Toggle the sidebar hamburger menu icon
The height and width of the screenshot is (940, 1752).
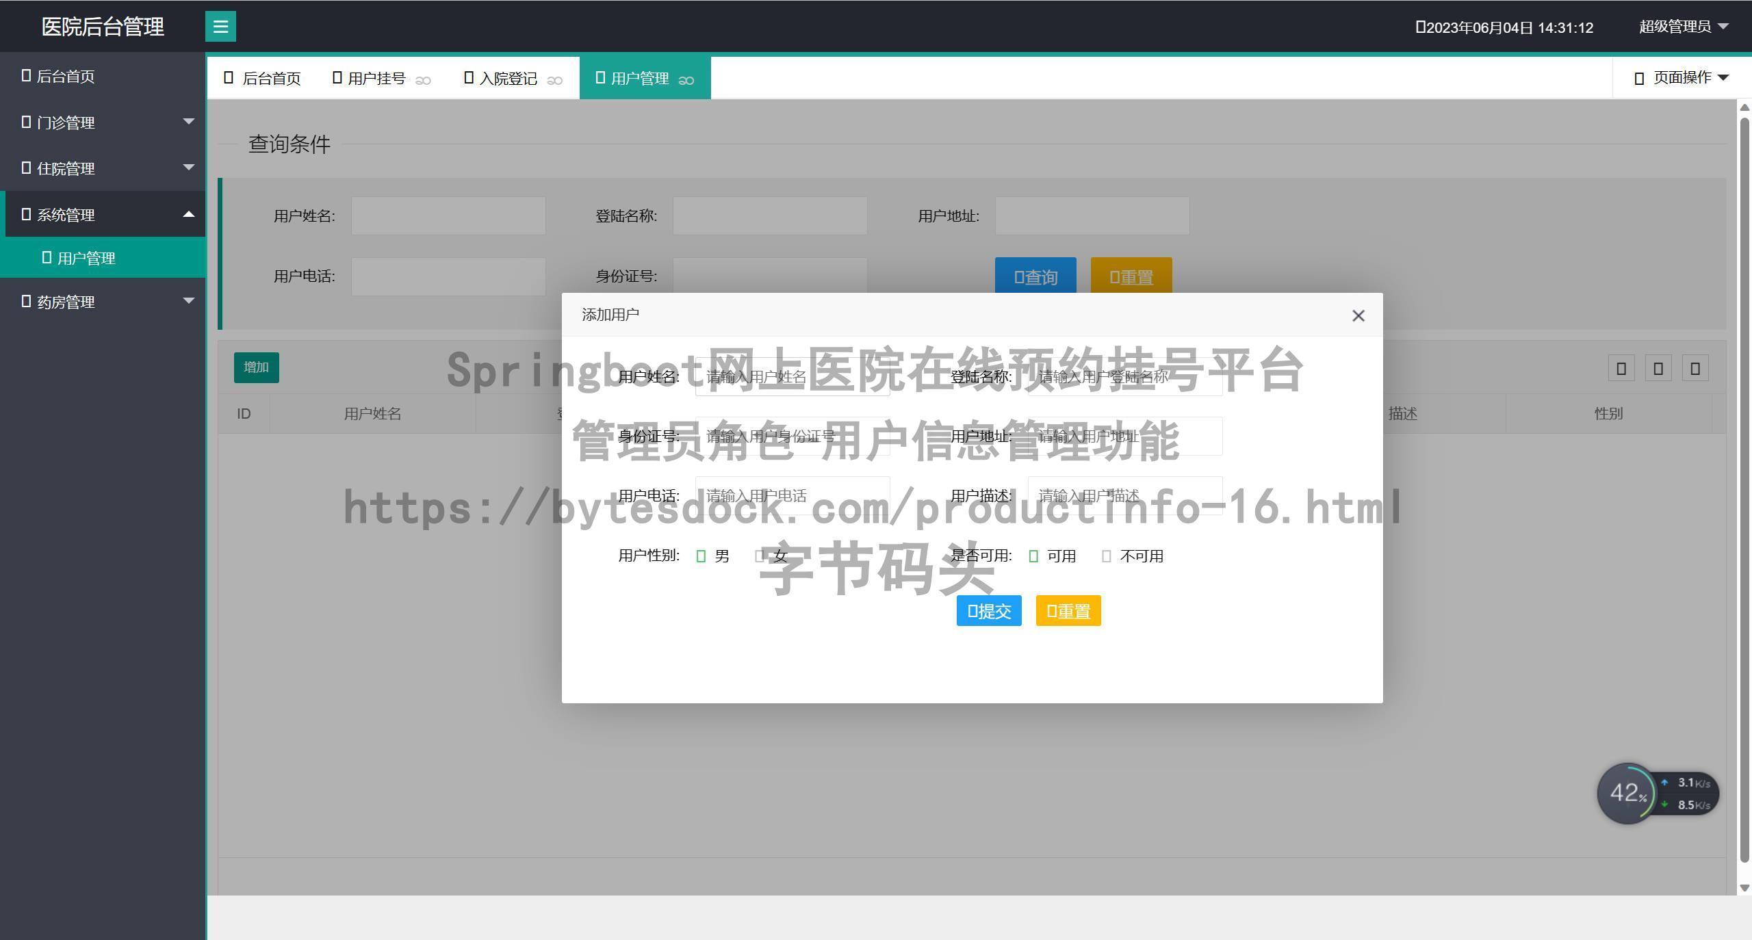[x=220, y=27]
